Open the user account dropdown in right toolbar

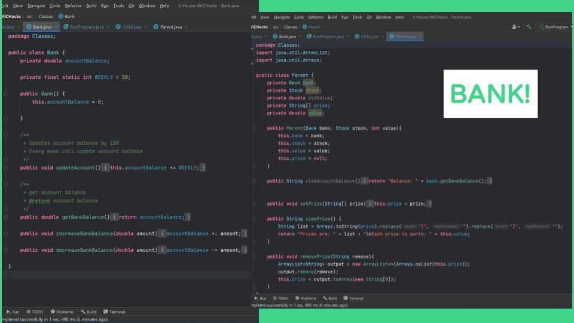tap(516, 27)
